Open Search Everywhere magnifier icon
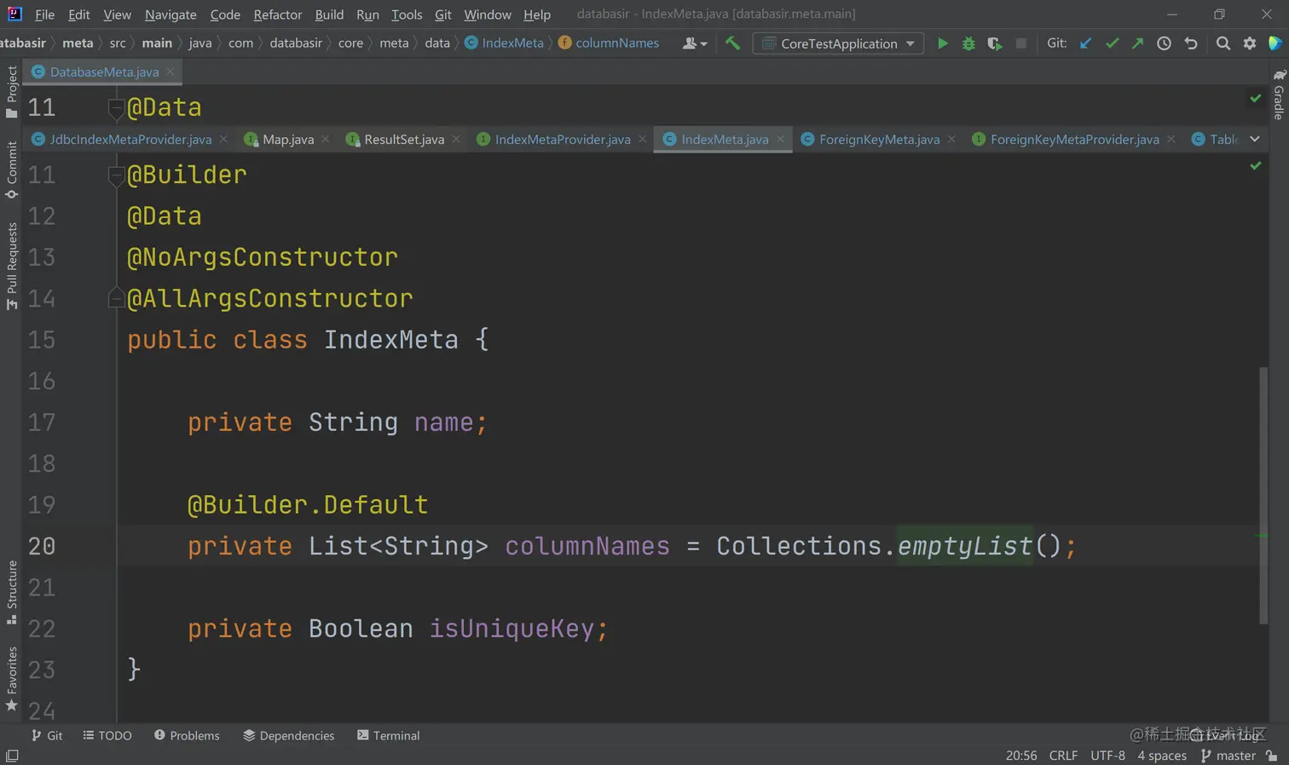1289x765 pixels. pyautogui.click(x=1223, y=43)
